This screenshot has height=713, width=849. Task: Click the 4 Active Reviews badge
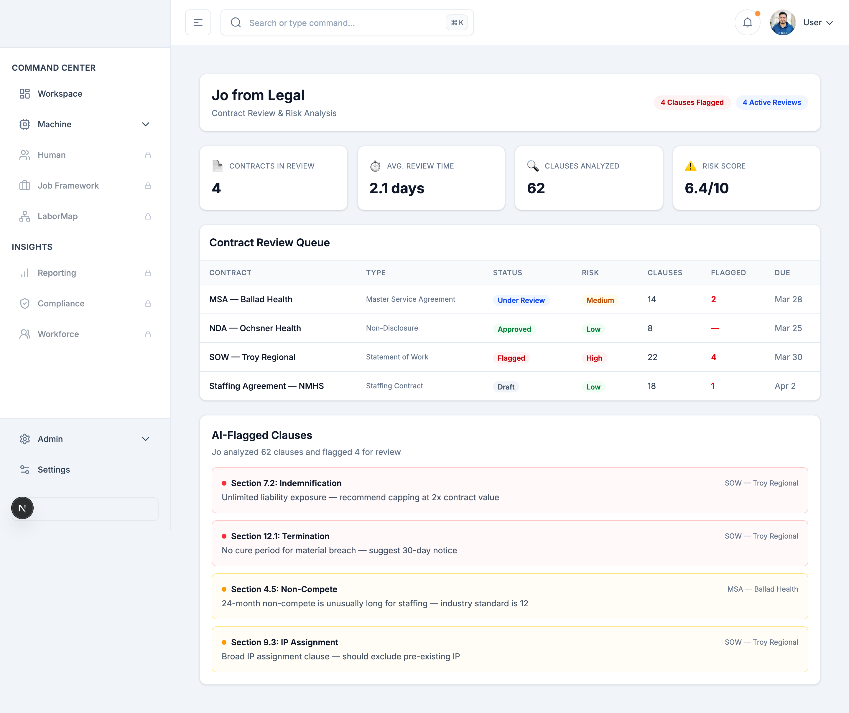click(x=771, y=103)
